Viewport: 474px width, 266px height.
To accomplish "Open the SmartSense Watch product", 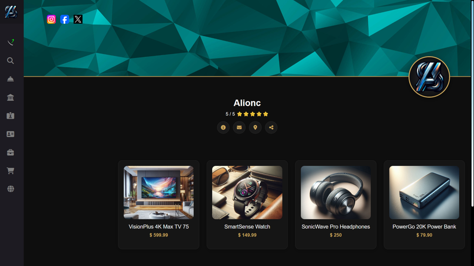I will click(247, 205).
